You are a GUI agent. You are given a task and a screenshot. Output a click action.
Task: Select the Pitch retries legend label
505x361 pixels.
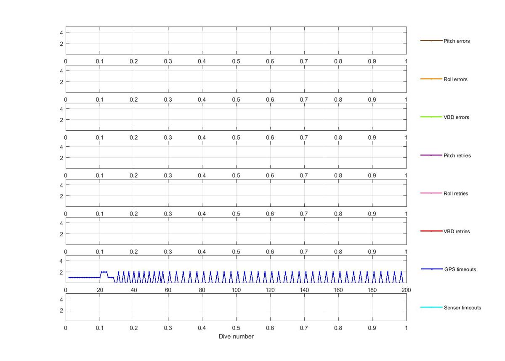click(x=457, y=155)
